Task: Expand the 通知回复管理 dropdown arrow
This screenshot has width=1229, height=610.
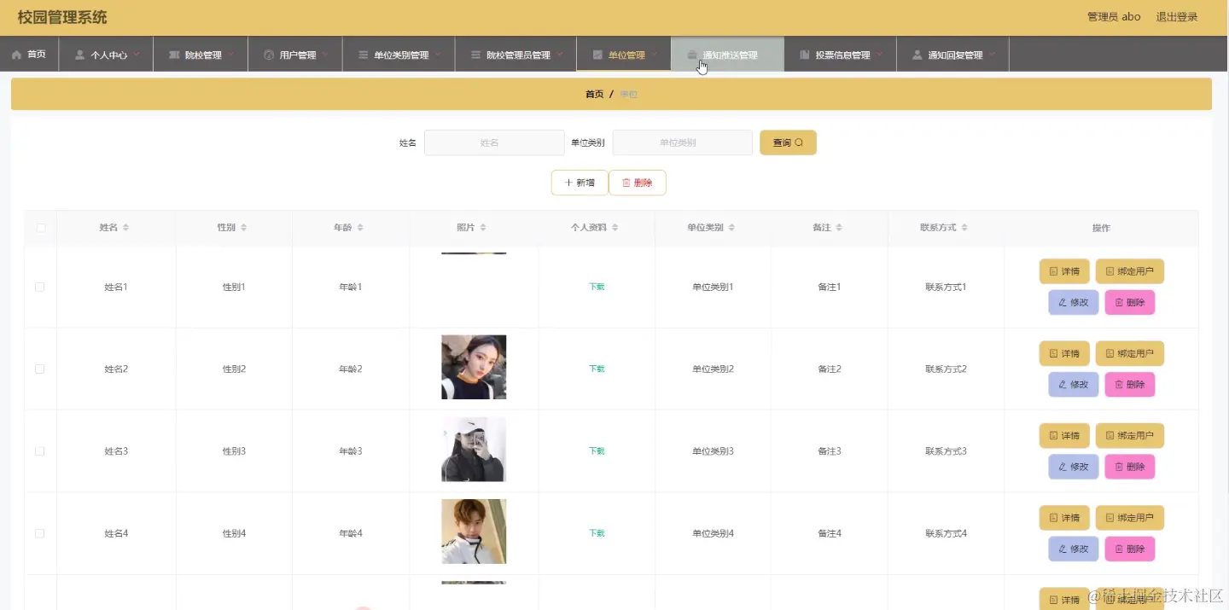Action: (992, 55)
